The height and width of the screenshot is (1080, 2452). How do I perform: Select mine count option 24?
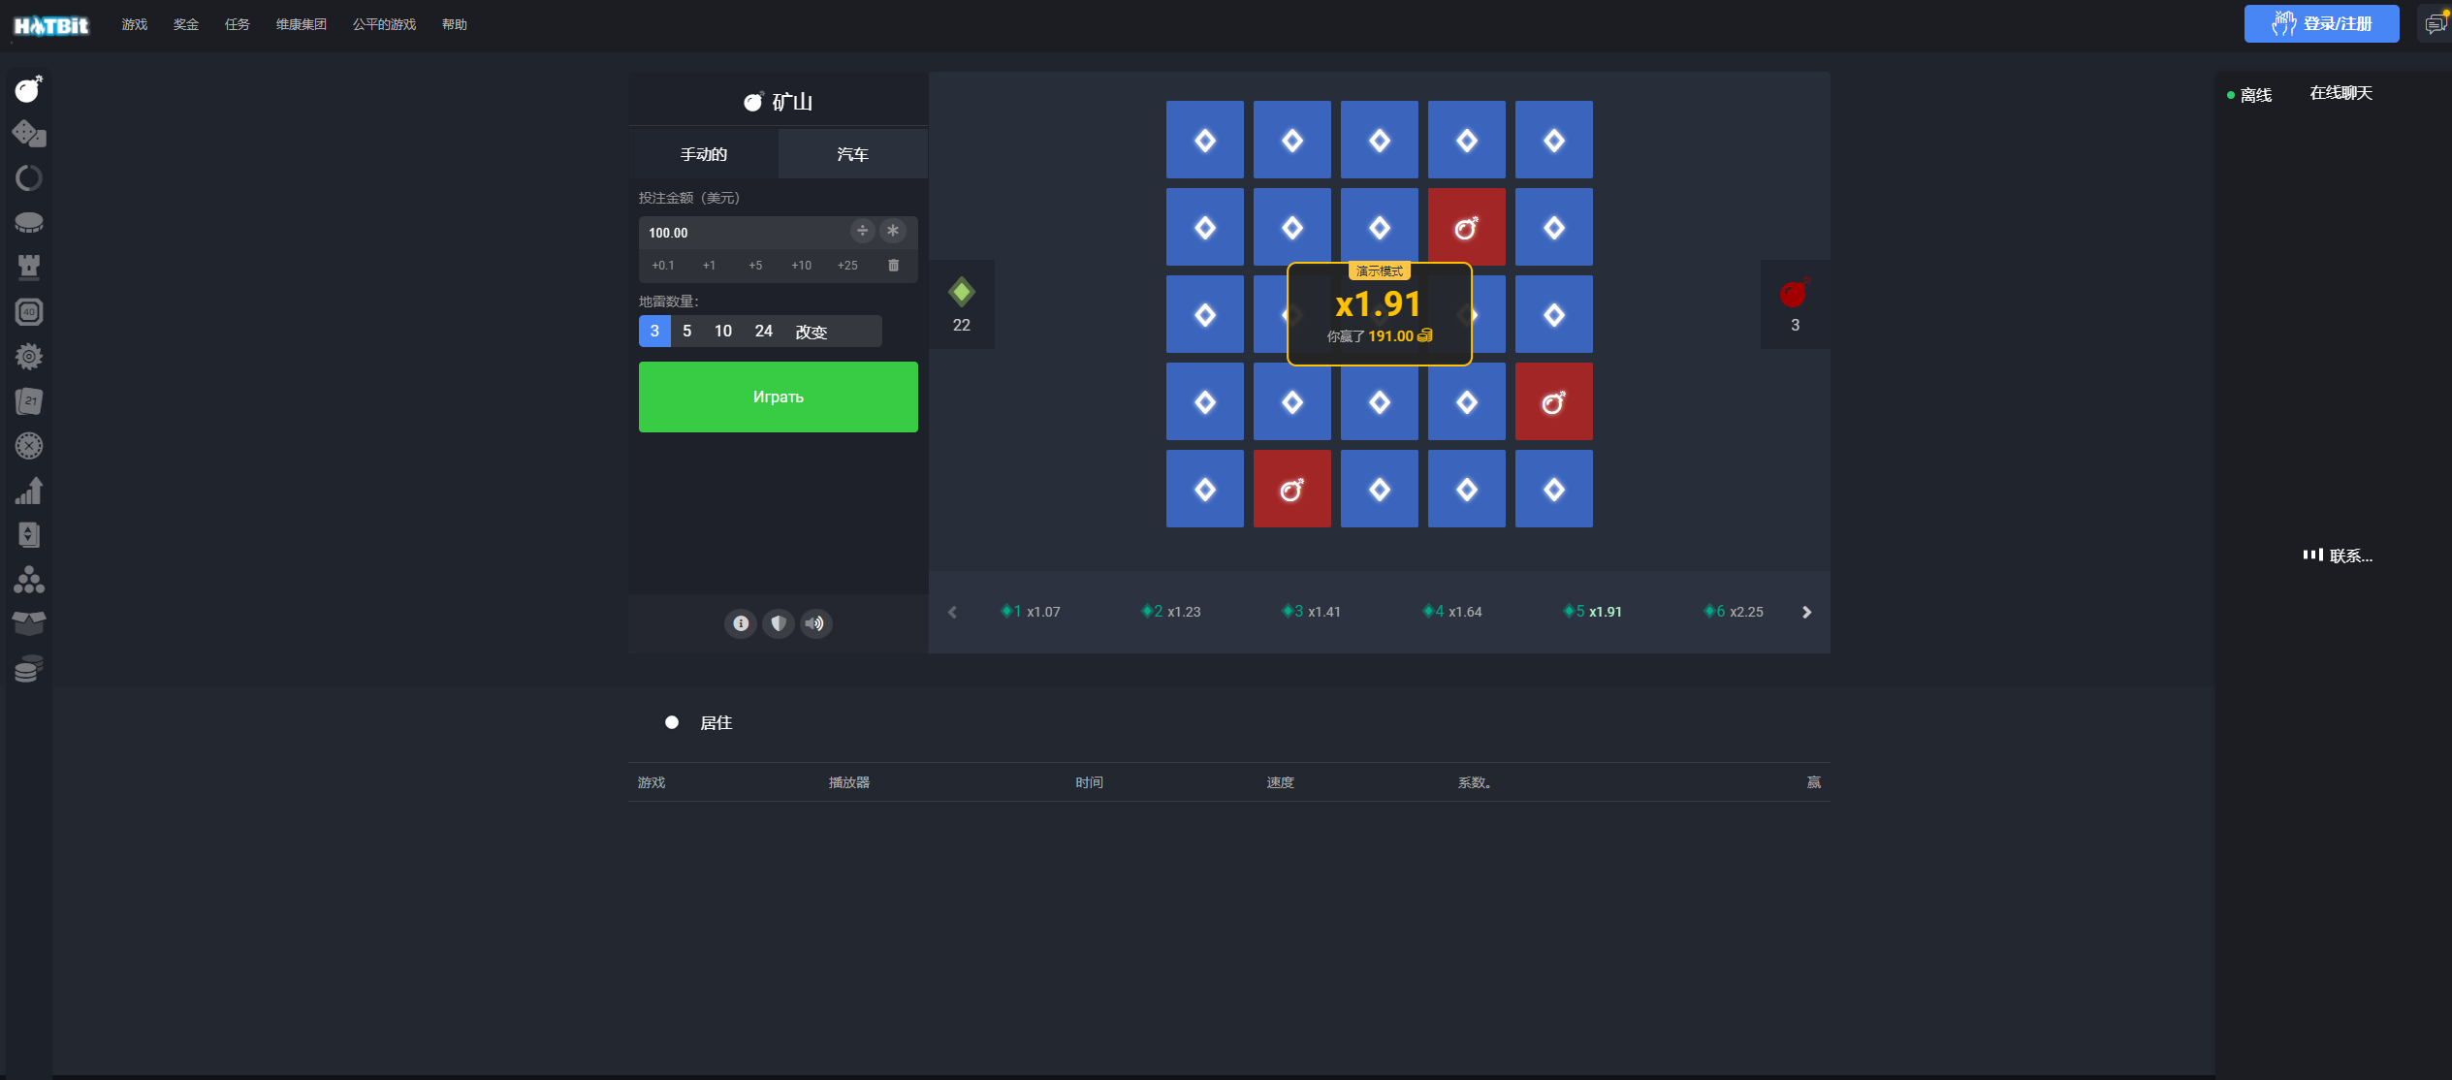tap(761, 330)
